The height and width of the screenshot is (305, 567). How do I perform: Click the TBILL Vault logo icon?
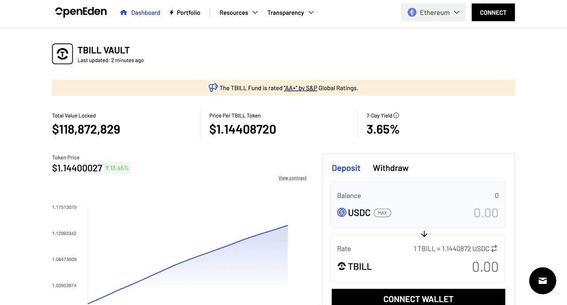[62, 54]
